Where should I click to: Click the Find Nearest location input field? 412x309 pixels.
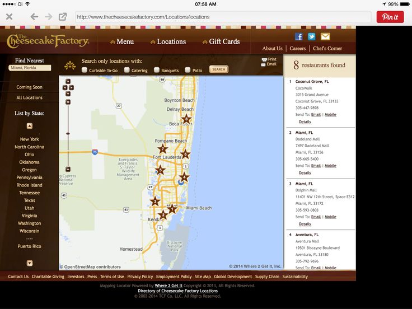[30, 68]
